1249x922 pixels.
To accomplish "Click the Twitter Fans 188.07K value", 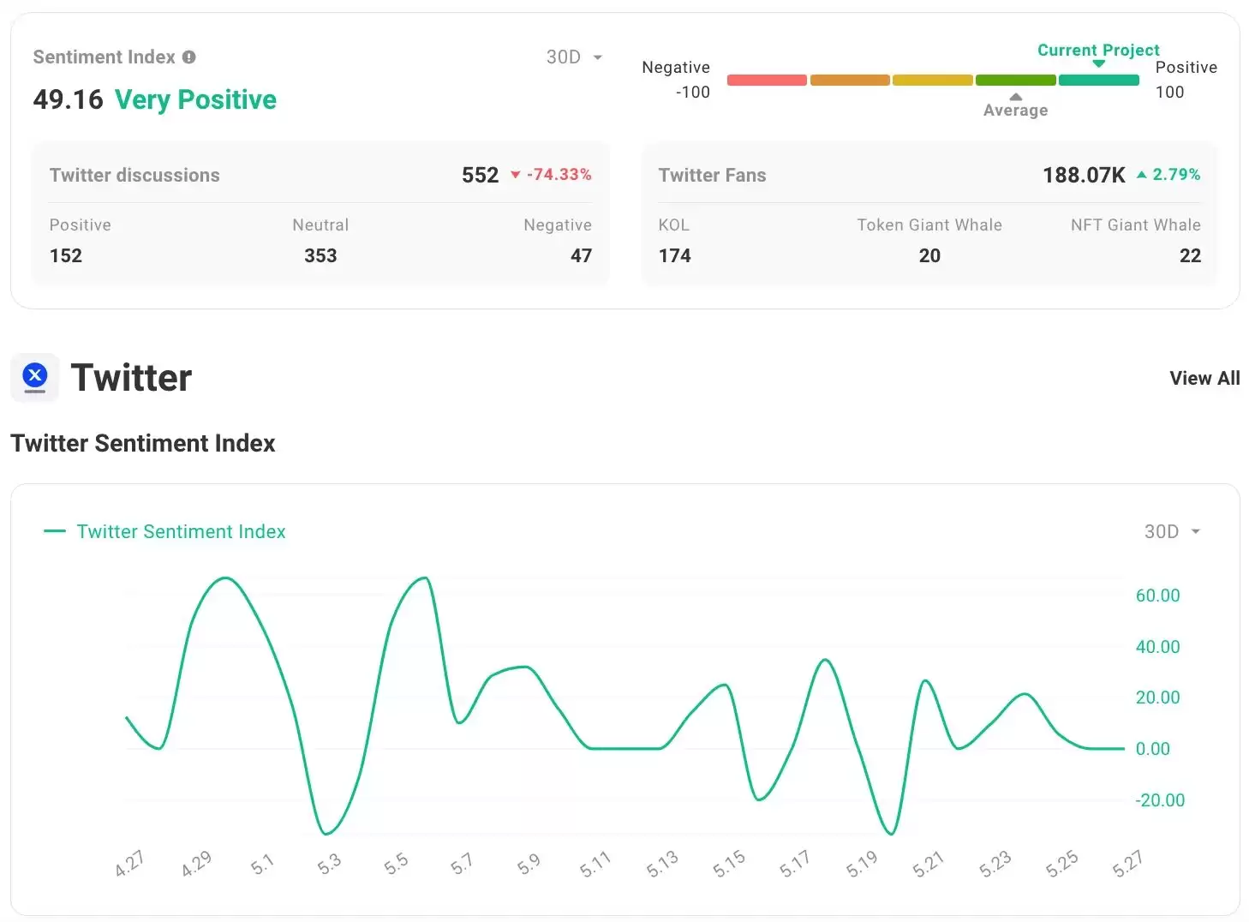I will tap(1083, 175).
